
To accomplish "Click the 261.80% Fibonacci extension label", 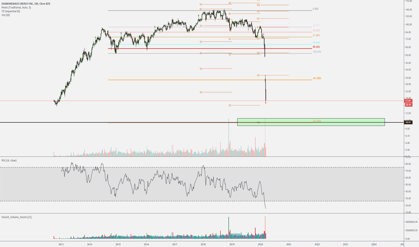I will pyautogui.click(x=317, y=121).
